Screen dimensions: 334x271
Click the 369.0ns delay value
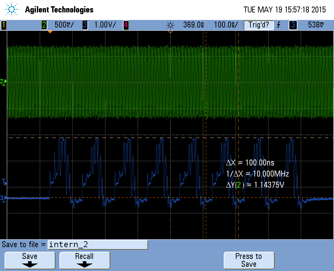click(194, 25)
